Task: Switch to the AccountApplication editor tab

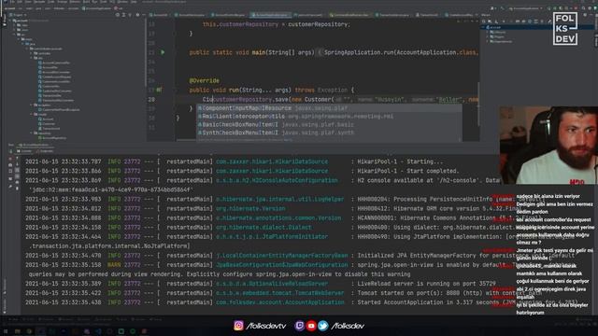Action: [x=270, y=15]
